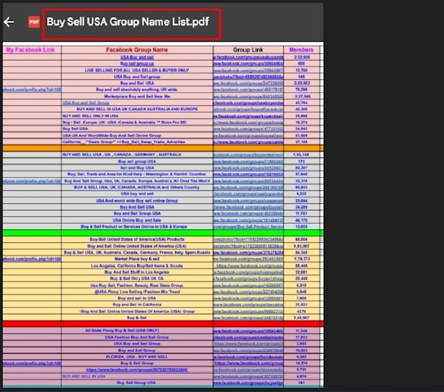
Task: Select 'Buy Sell Group USA' in the last row
Action: point(136,383)
